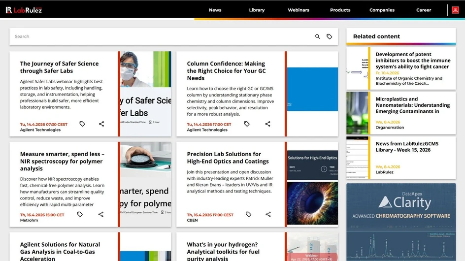
Task: Open the News menu
Action: [x=215, y=10]
